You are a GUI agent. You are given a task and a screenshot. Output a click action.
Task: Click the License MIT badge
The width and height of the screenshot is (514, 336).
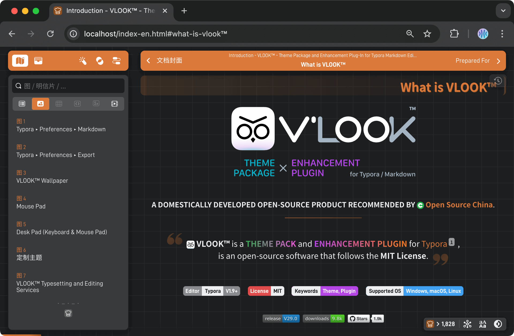point(266,291)
